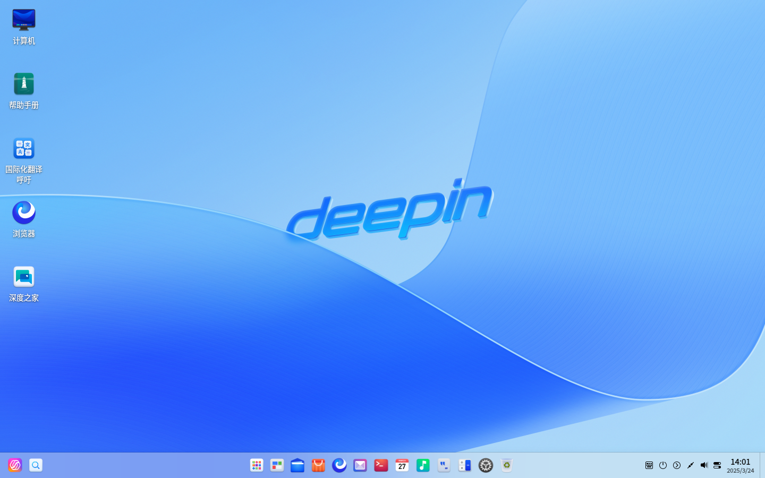Open the AI assistant icon in the dock
Viewport: 765px width, 478px height.
(15, 465)
